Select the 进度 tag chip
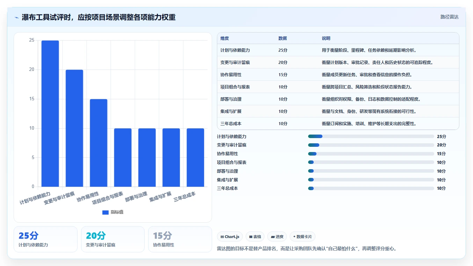Screen dimensions: 473x266 pyautogui.click(x=277, y=237)
